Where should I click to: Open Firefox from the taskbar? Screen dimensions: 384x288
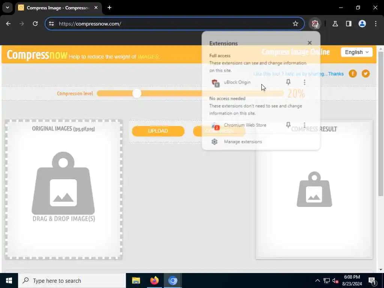pyautogui.click(x=154, y=280)
